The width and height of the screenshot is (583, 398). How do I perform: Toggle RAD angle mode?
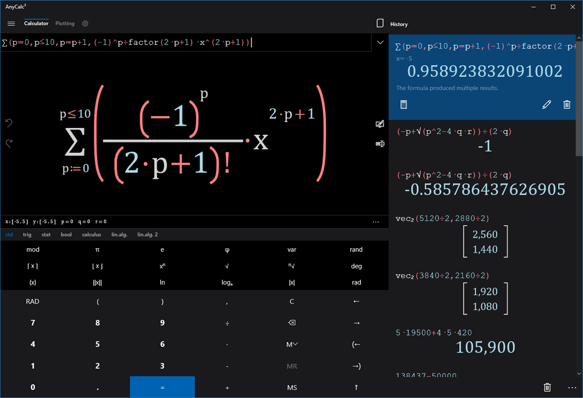click(32, 301)
